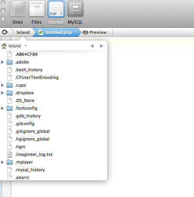Expand the .cups folder

tap(2, 85)
